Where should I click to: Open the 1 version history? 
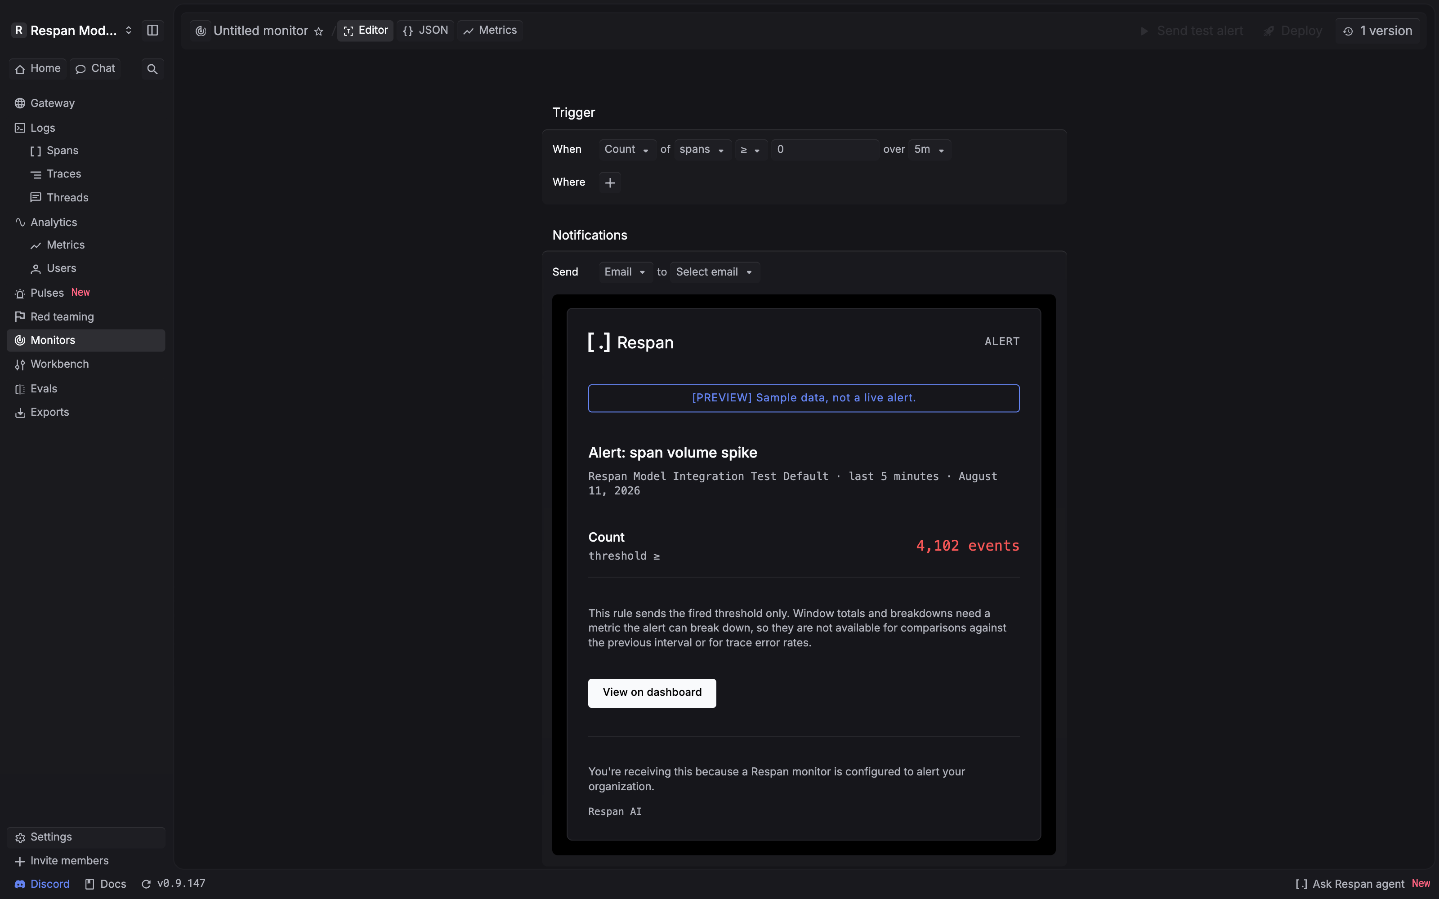pyautogui.click(x=1378, y=31)
